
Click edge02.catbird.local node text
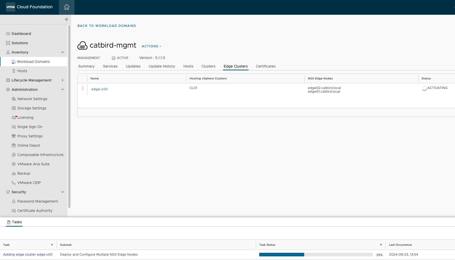coord(324,88)
